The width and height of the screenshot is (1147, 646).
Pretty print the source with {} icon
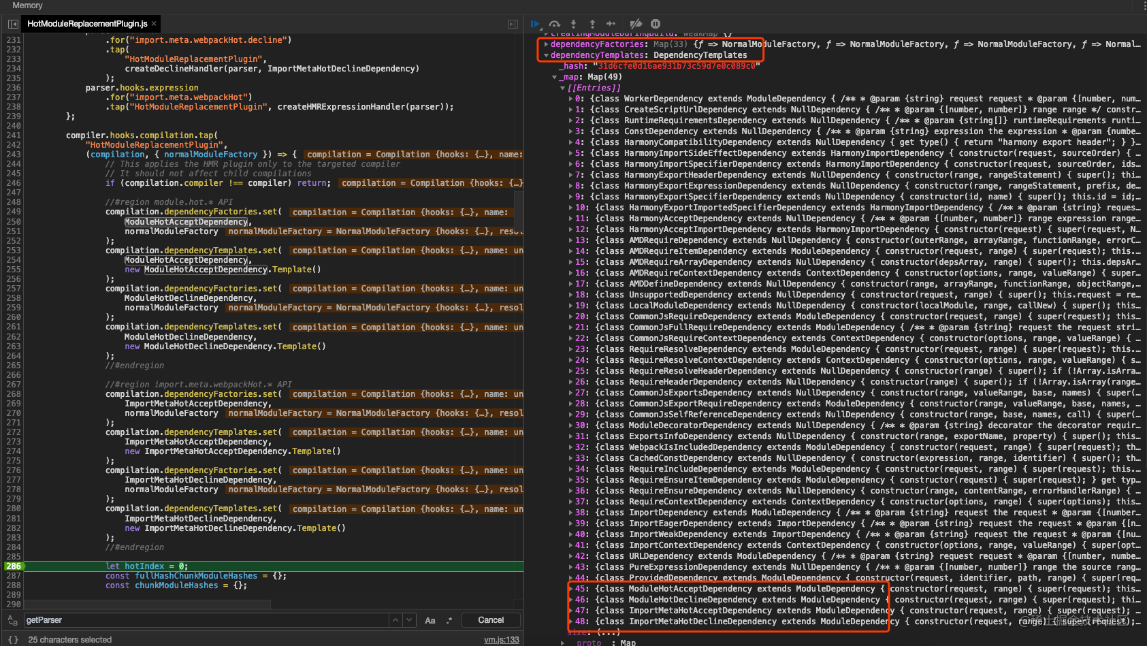(13, 640)
